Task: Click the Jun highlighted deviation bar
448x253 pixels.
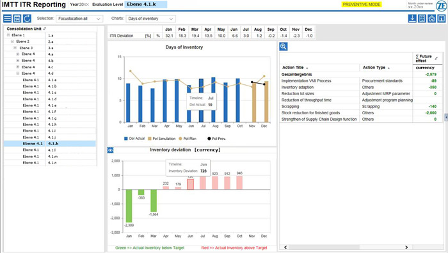Action: coord(190,184)
